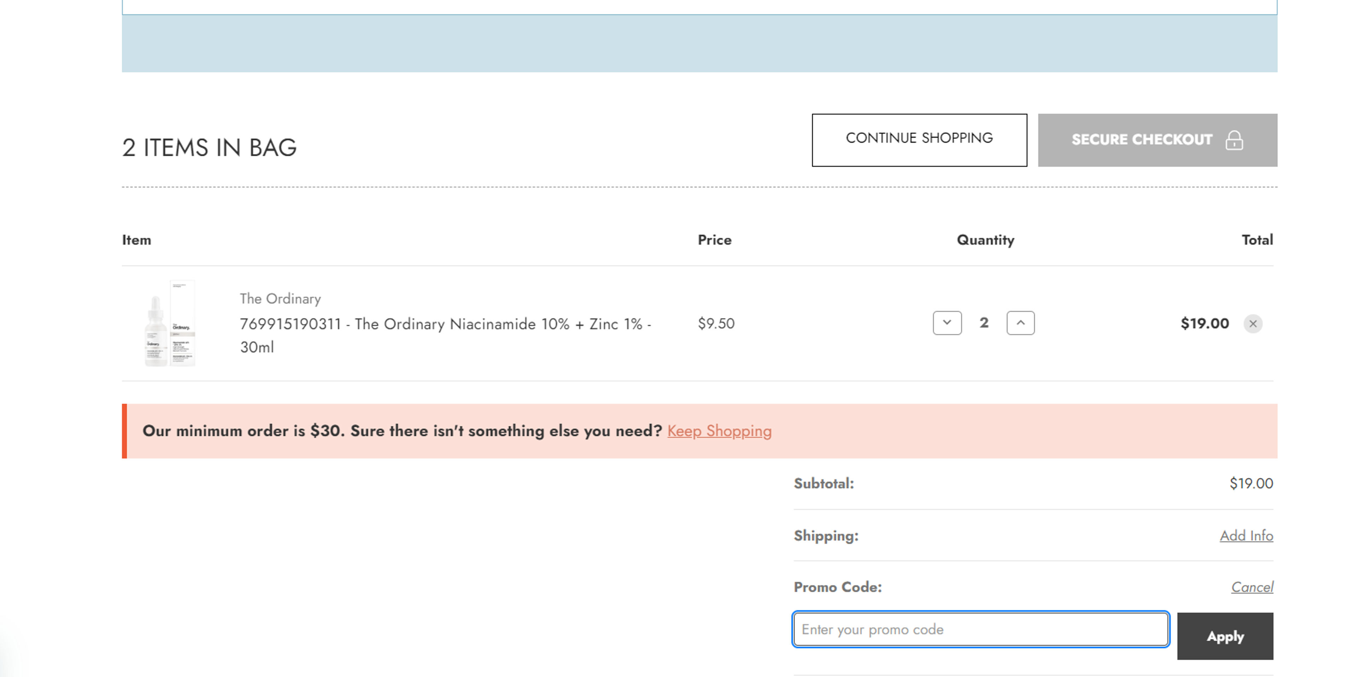This screenshot has height=677, width=1357.
Task: Click the Quantity column header
Action: [985, 240]
